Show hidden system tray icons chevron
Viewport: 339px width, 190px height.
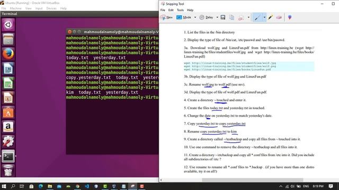(281, 186)
